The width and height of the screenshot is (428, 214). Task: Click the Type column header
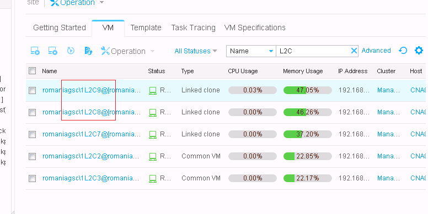click(188, 72)
